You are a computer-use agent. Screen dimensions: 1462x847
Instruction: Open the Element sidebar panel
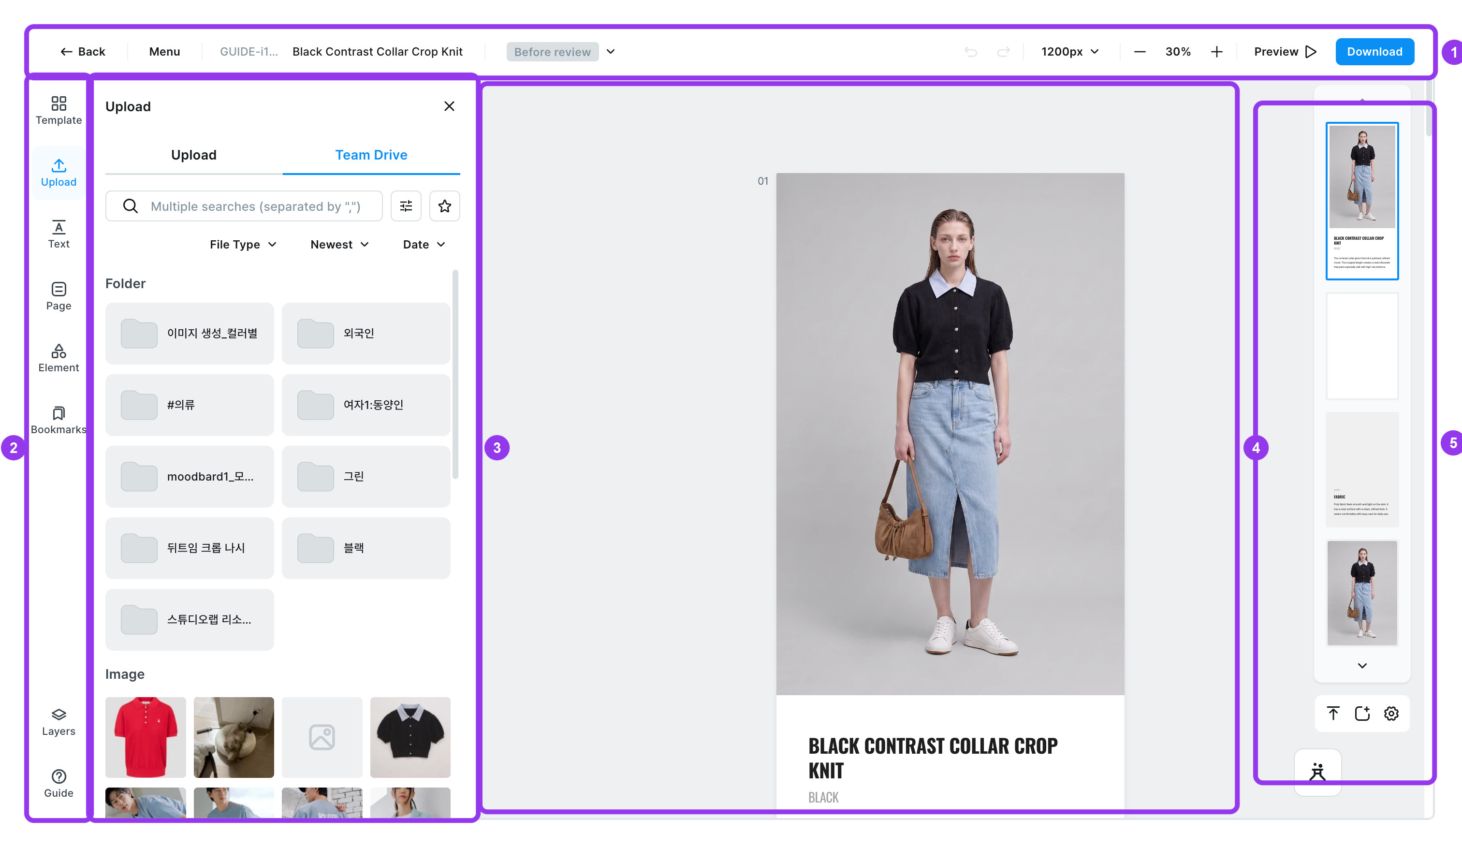(x=58, y=358)
